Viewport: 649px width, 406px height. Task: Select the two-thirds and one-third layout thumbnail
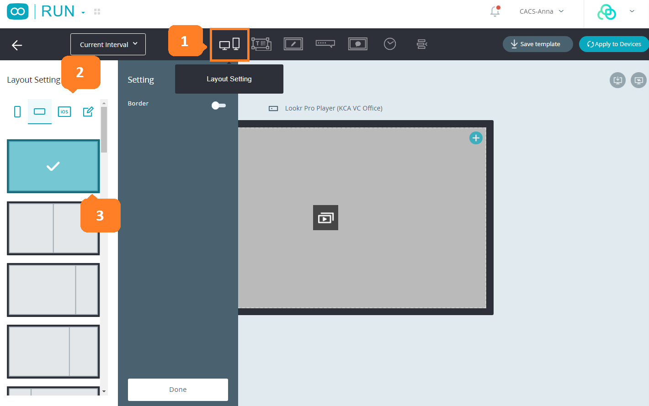(x=53, y=352)
